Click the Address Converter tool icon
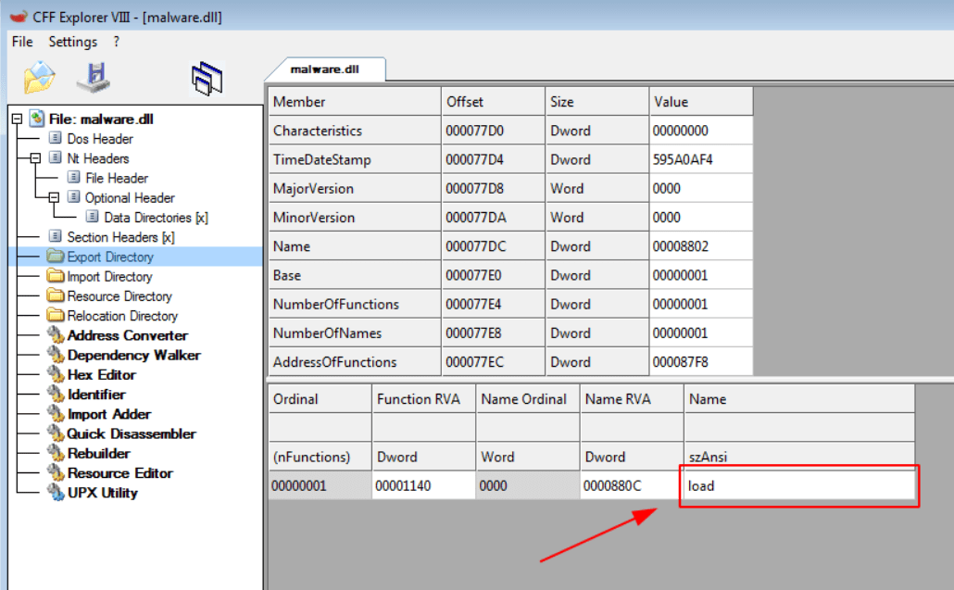Viewport: 954px width, 590px height. 56,334
